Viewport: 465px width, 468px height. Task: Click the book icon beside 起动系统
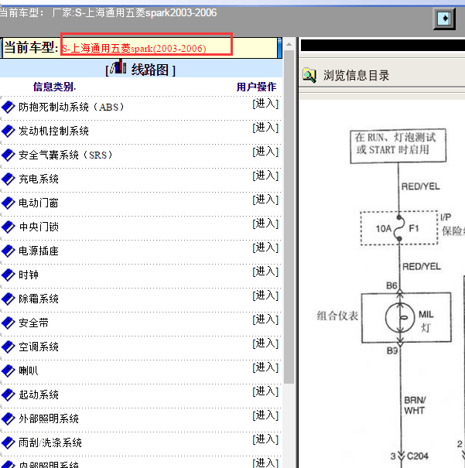[x=8, y=395]
